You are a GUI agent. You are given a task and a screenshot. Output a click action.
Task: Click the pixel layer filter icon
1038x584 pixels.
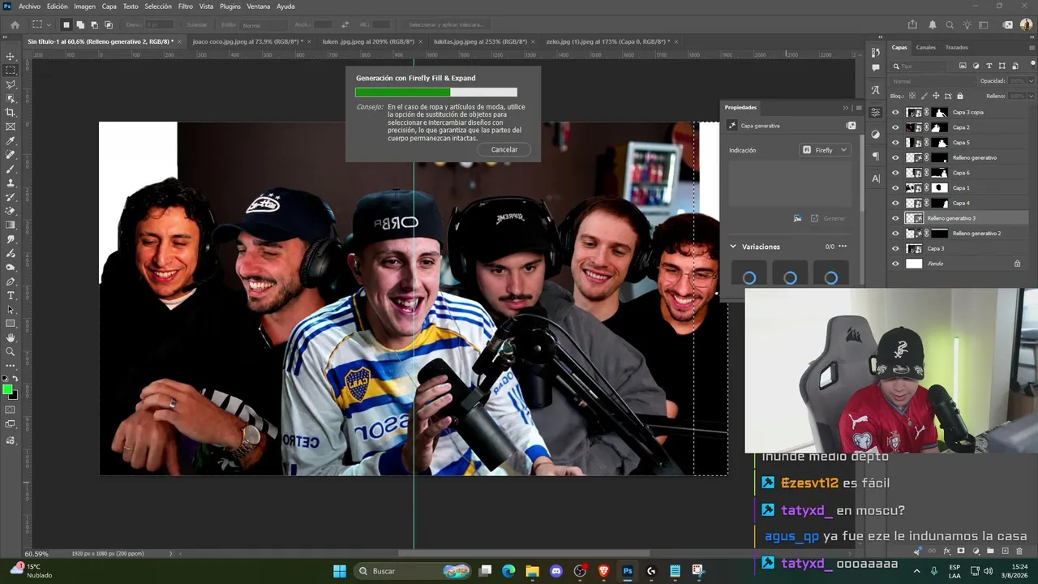[x=963, y=66]
